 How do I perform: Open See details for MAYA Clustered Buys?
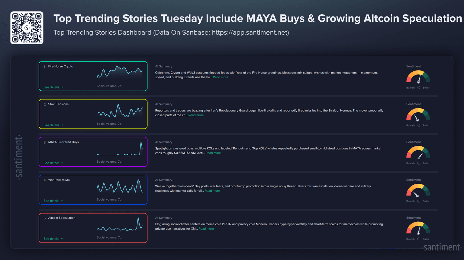click(53, 163)
